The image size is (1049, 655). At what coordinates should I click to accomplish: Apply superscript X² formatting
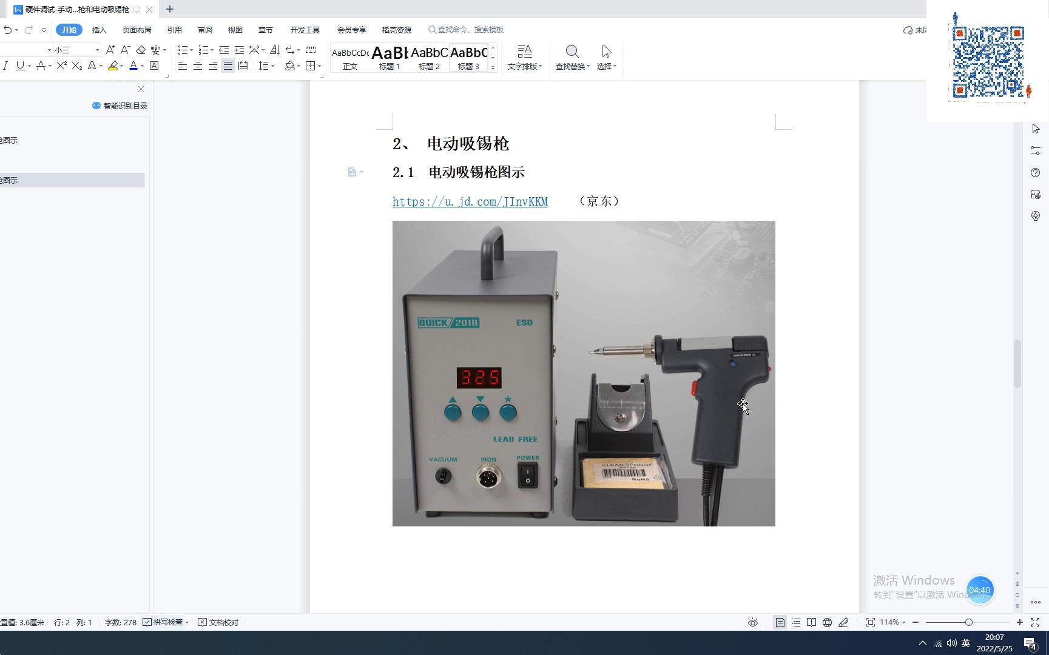coord(61,65)
